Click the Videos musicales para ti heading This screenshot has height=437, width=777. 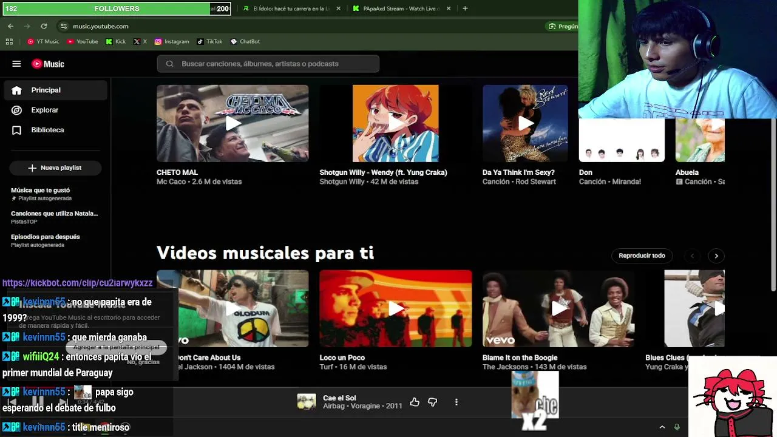pos(265,252)
